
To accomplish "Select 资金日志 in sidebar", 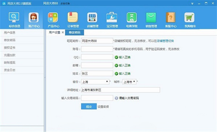I will point(22,70).
